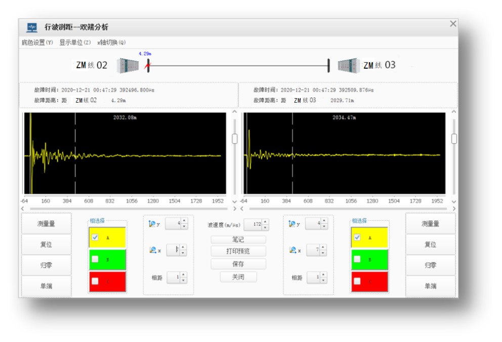502x342 pixels.
Task: Click the 2029.71m fault distance value
Action: [x=342, y=101]
